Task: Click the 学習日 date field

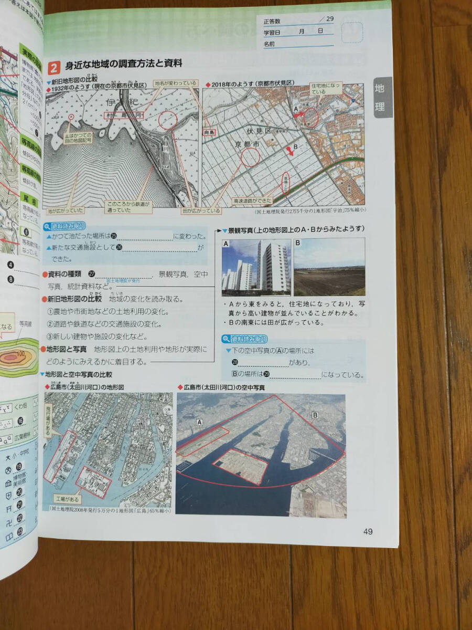Action: [298, 33]
